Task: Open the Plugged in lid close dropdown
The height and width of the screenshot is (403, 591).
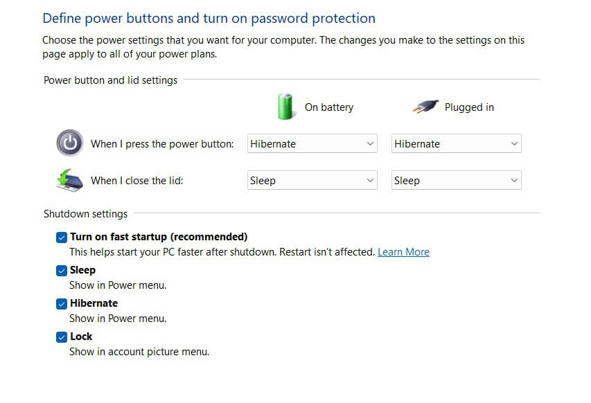Action: [456, 180]
